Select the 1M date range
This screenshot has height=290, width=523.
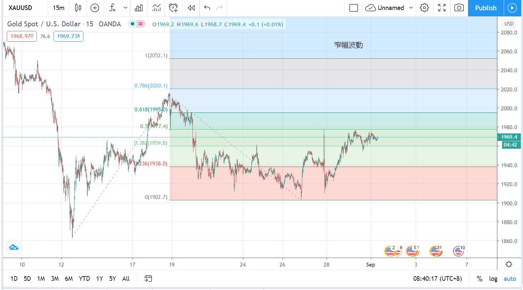point(41,279)
